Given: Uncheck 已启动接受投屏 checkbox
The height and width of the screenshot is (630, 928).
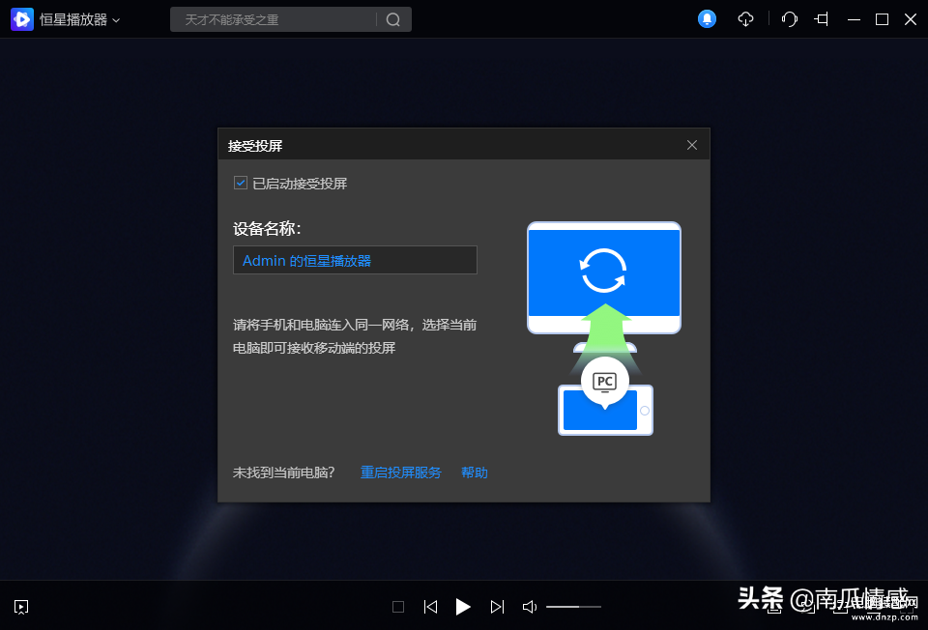Looking at the screenshot, I should coord(241,183).
